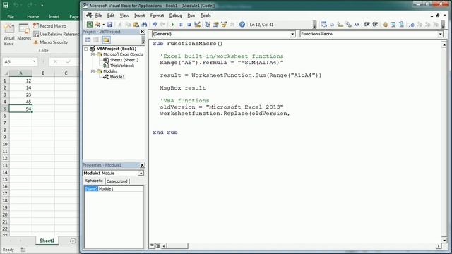Image resolution: width=452 pixels, height=254 pixels.
Task: Toggle Design Mode icon
Action: tap(197, 25)
